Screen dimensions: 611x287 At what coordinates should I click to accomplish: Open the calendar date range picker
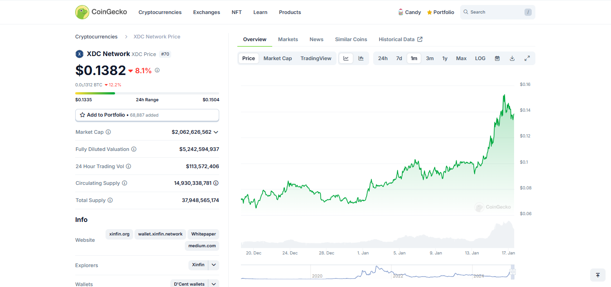coord(497,58)
